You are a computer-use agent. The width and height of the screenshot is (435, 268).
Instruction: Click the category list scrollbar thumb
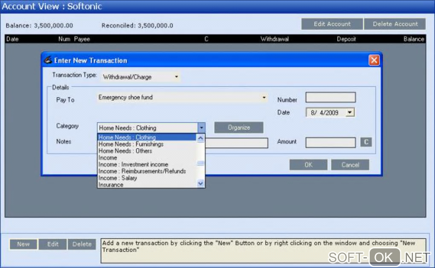pyautogui.click(x=200, y=163)
